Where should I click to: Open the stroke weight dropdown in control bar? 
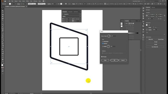pyautogui.click(x=27, y=4)
